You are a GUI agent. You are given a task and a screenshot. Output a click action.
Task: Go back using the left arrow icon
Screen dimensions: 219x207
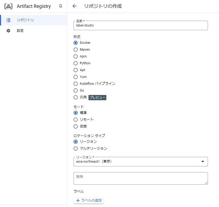coord(75,6)
